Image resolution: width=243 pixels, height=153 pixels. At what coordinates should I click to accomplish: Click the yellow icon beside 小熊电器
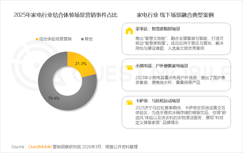click(129, 67)
